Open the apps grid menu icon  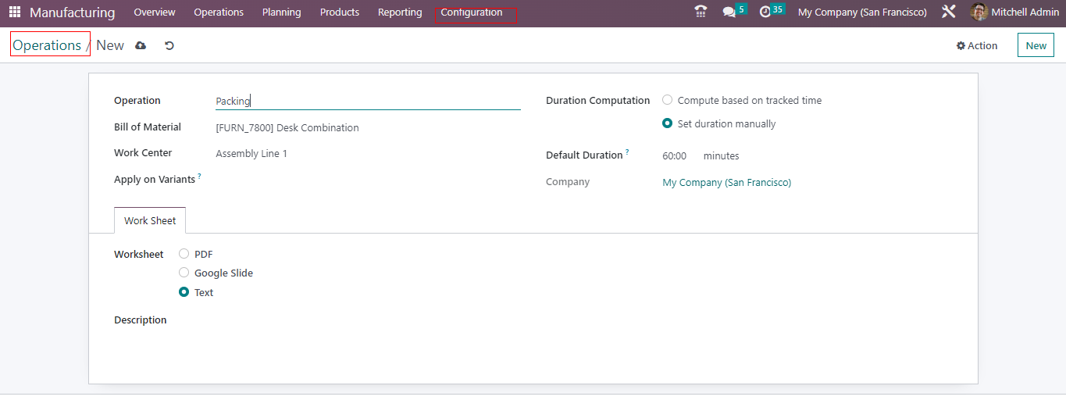(x=15, y=12)
